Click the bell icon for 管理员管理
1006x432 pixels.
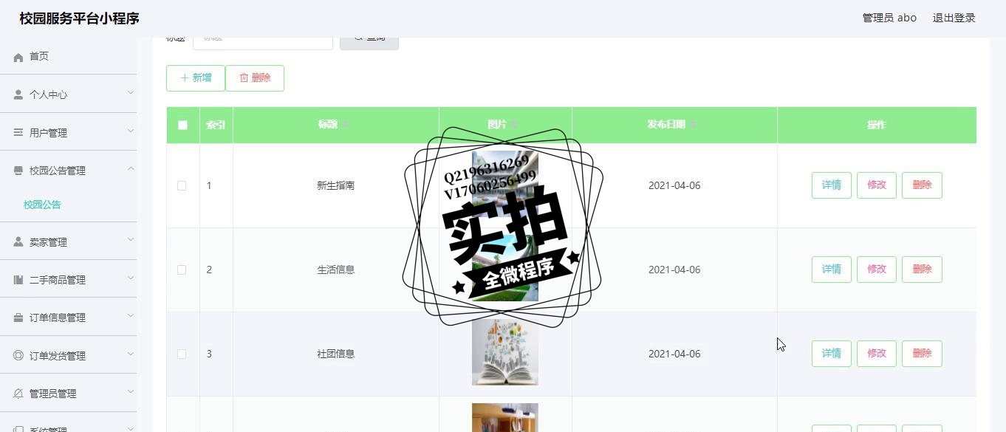(18, 394)
